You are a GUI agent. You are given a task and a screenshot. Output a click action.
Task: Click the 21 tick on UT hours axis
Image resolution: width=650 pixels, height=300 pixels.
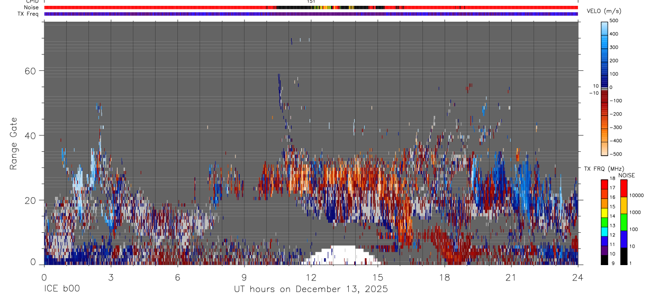point(511,277)
